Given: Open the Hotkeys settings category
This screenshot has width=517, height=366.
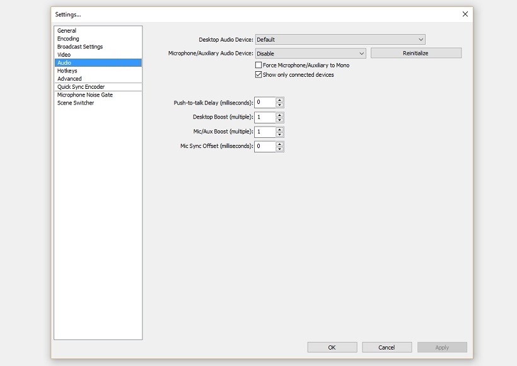Looking at the screenshot, I should tap(98, 71).
